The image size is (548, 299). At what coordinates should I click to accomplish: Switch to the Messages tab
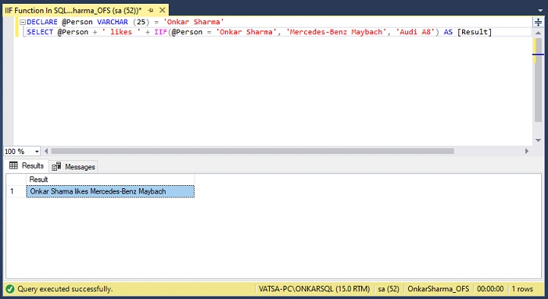pyautogui.click(x=74, y=167)
